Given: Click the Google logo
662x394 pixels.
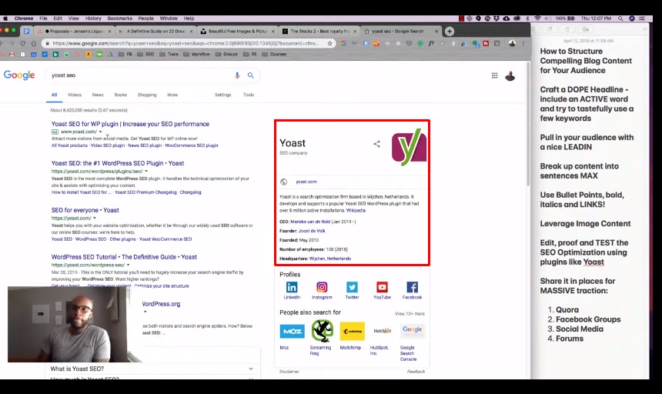Looking at the screenshot, I should 19,75.
